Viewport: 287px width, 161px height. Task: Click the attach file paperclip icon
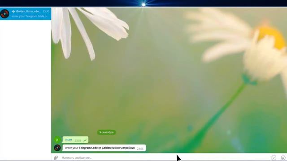pyautogui.click(x=56, y=158)
